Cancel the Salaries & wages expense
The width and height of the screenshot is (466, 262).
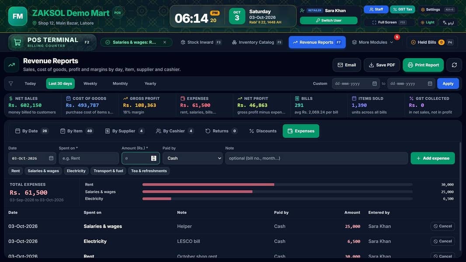442,226
